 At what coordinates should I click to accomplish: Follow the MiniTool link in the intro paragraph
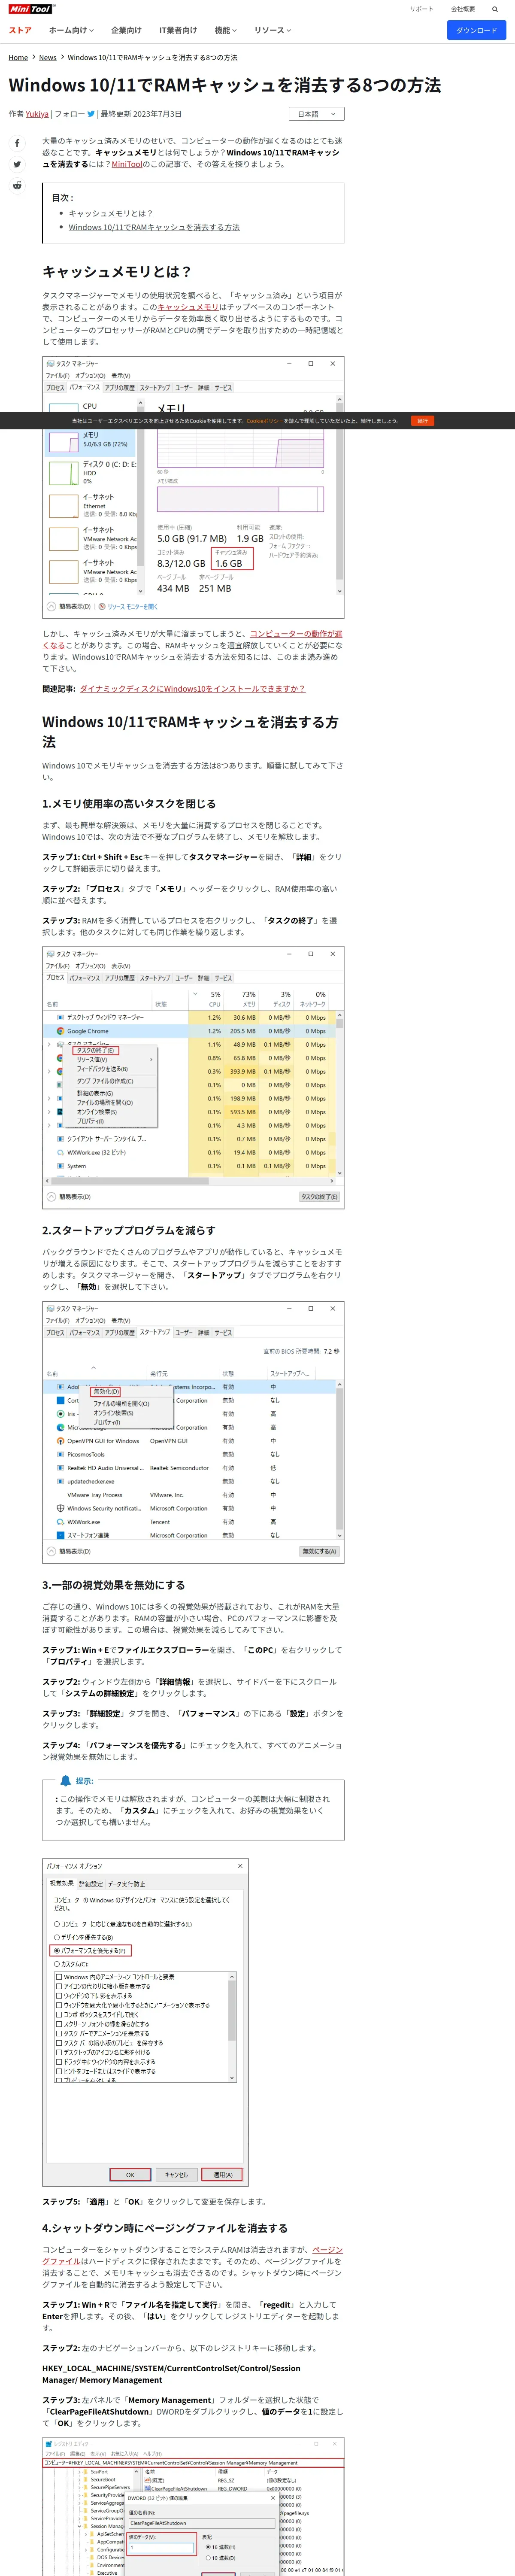[x=126, y=164]
